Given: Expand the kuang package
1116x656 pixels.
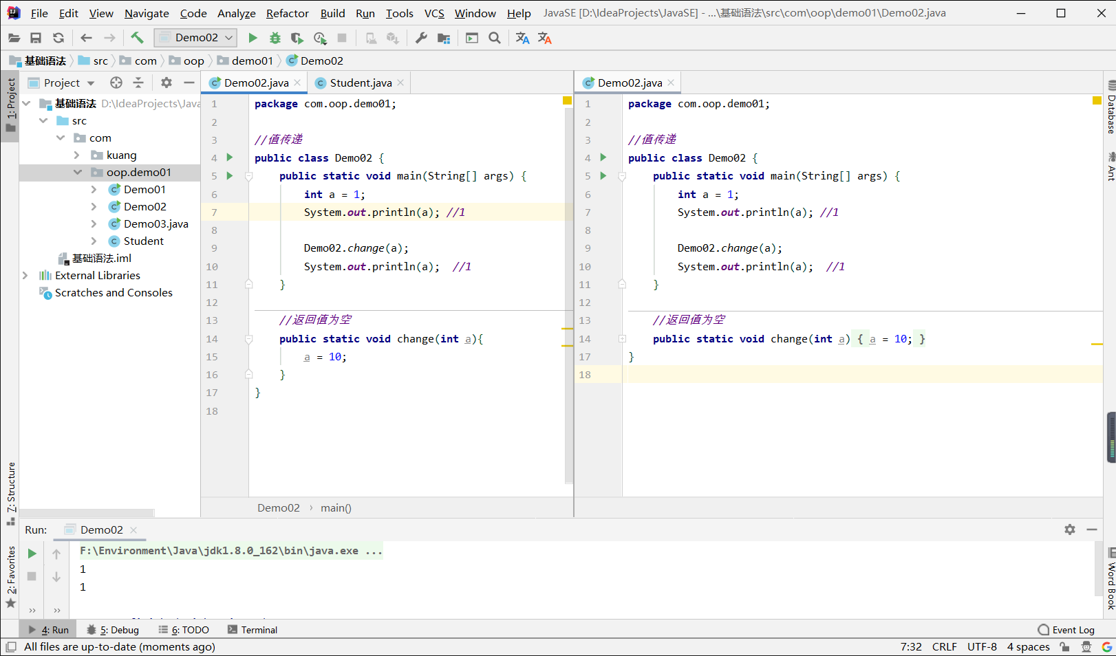Looking at the screenshot, I should click(x=77, y=155).
